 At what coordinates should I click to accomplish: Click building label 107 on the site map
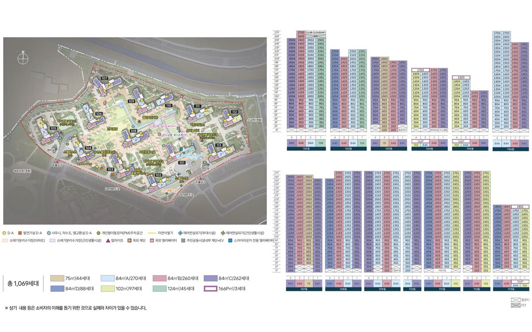pos(105,78)
